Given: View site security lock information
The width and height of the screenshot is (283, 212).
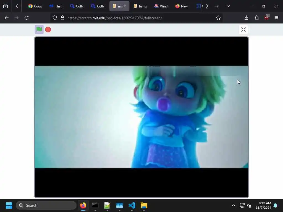Looking at the screenshot, I should (62, 18).
